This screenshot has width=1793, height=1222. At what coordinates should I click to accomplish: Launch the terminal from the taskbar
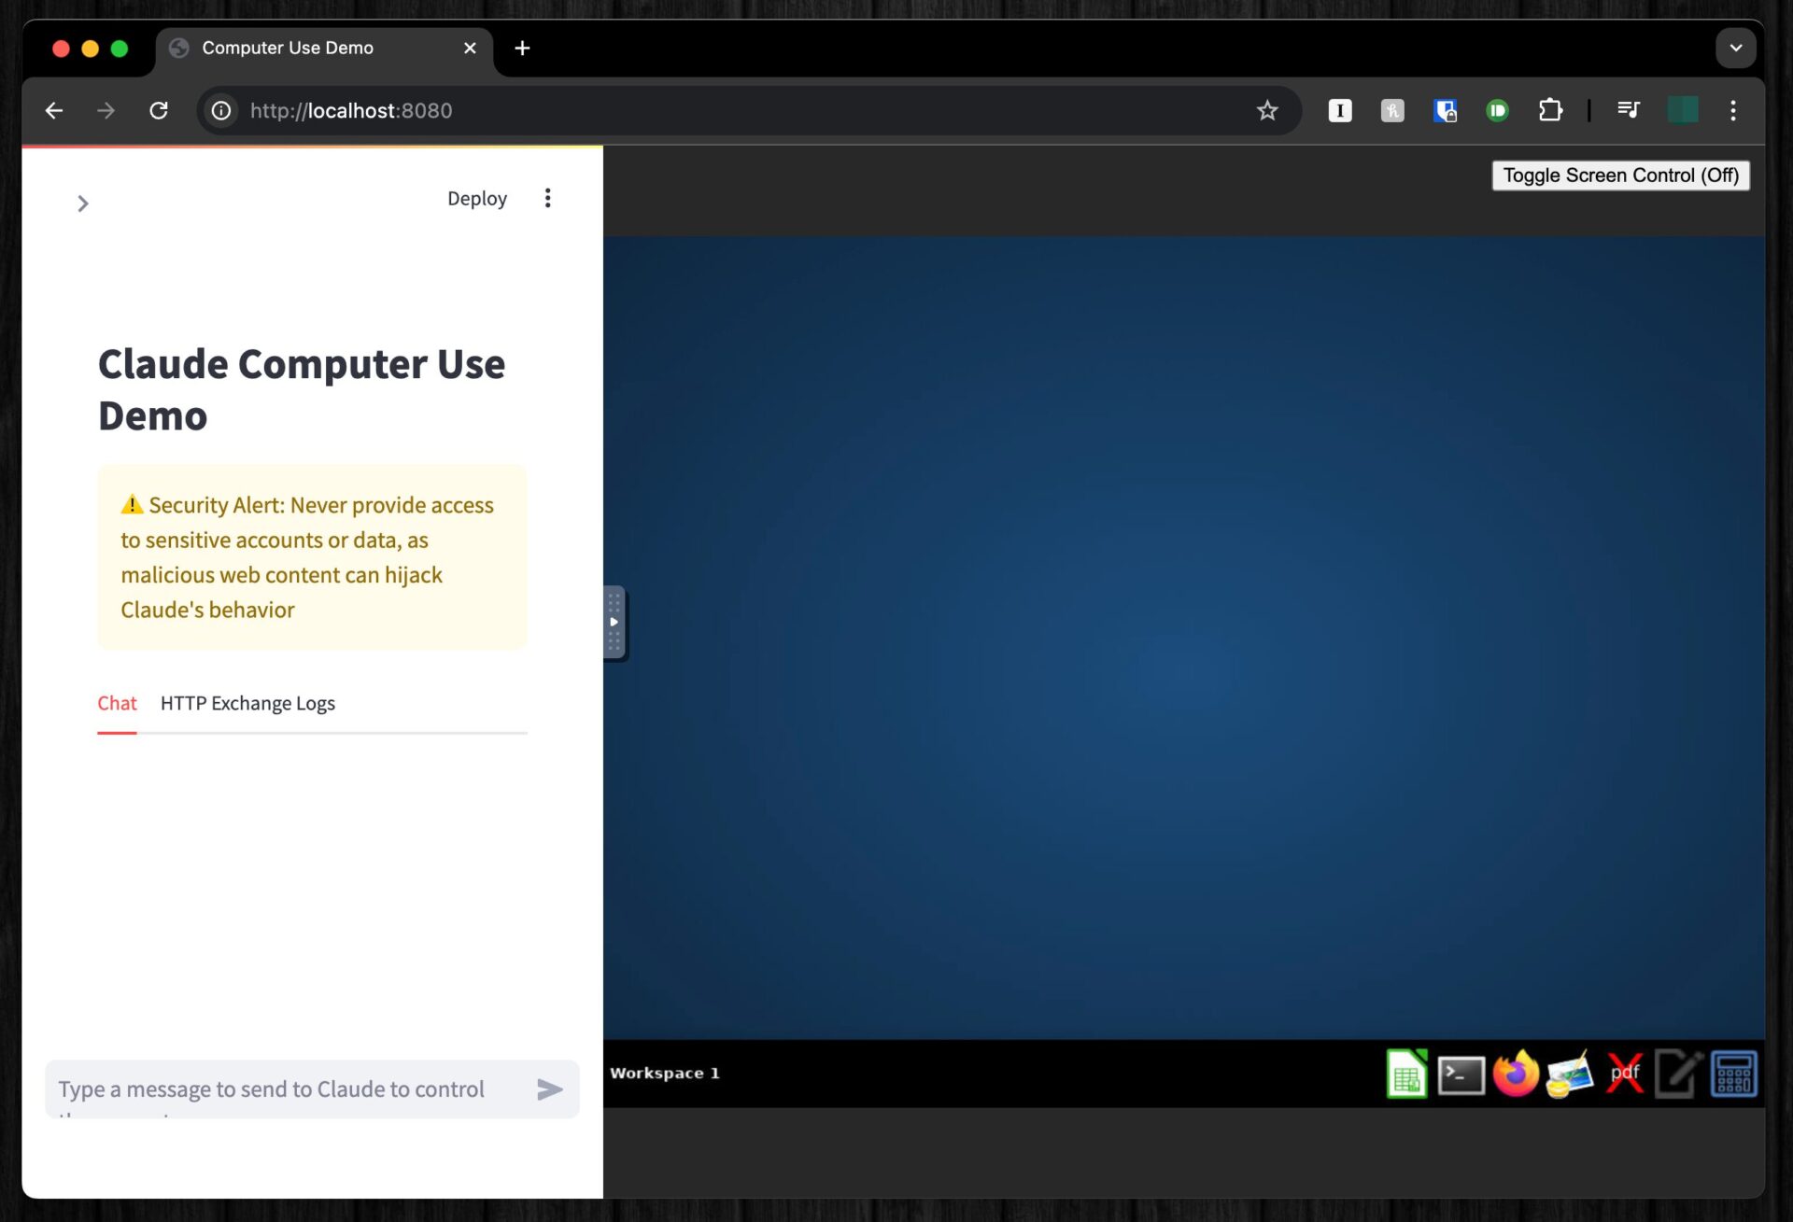tap(1461, 1074)
